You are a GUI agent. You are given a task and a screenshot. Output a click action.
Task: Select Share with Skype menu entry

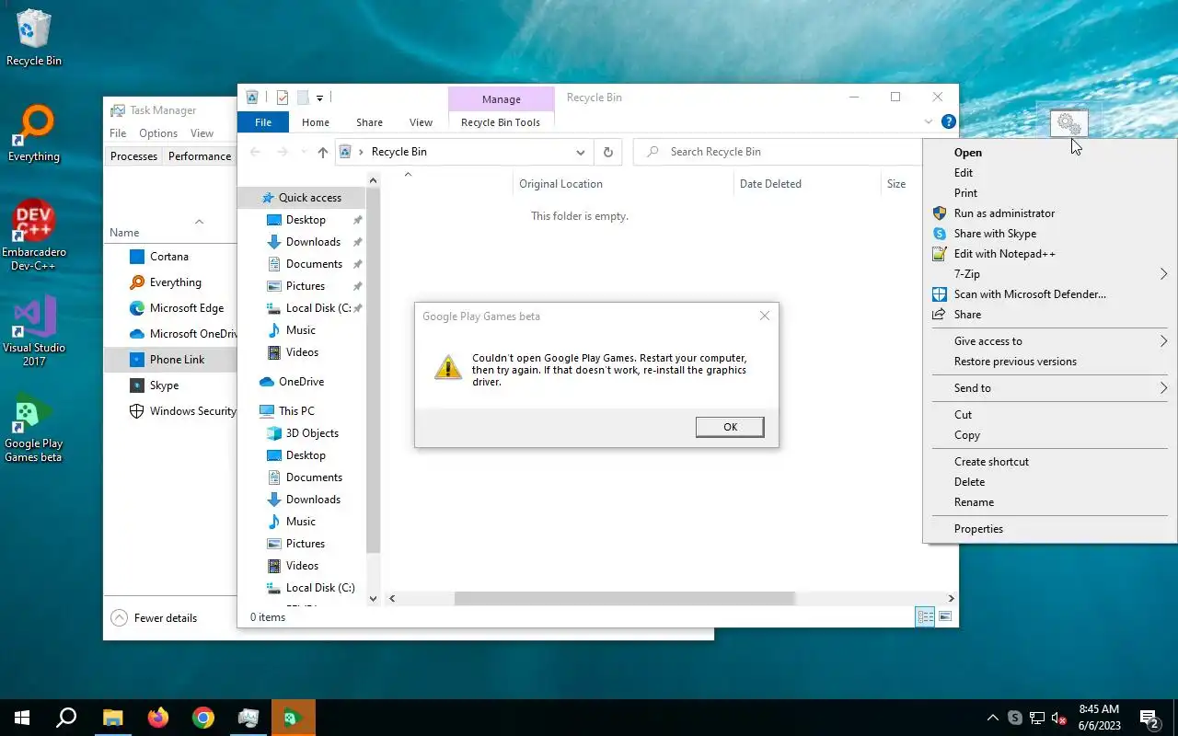point(1049,234)
